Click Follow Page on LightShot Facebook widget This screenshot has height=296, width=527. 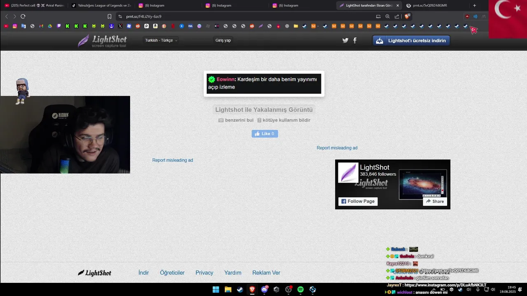pyautogui.click(x=358, y=201)
